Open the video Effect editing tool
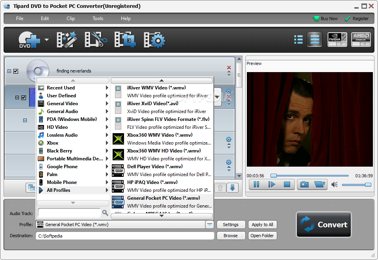Screen dimensions: 378x260 67,40
